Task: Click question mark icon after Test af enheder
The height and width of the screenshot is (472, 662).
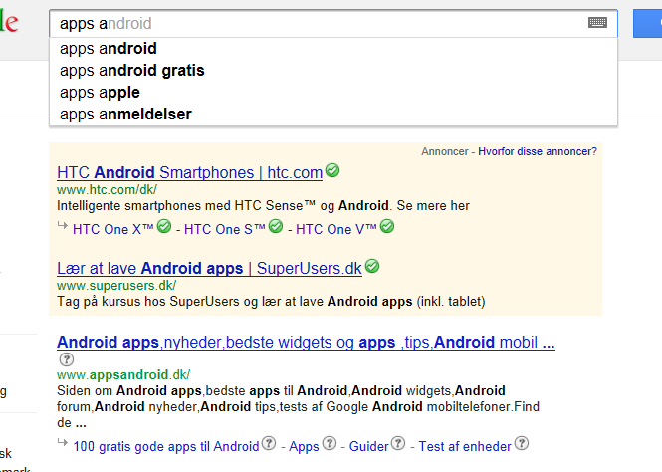Action: point(522,443)
